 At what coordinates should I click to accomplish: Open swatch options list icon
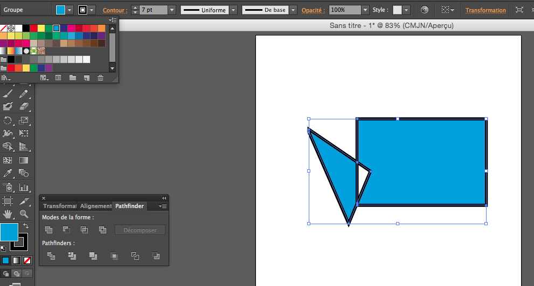pos(58,78)
